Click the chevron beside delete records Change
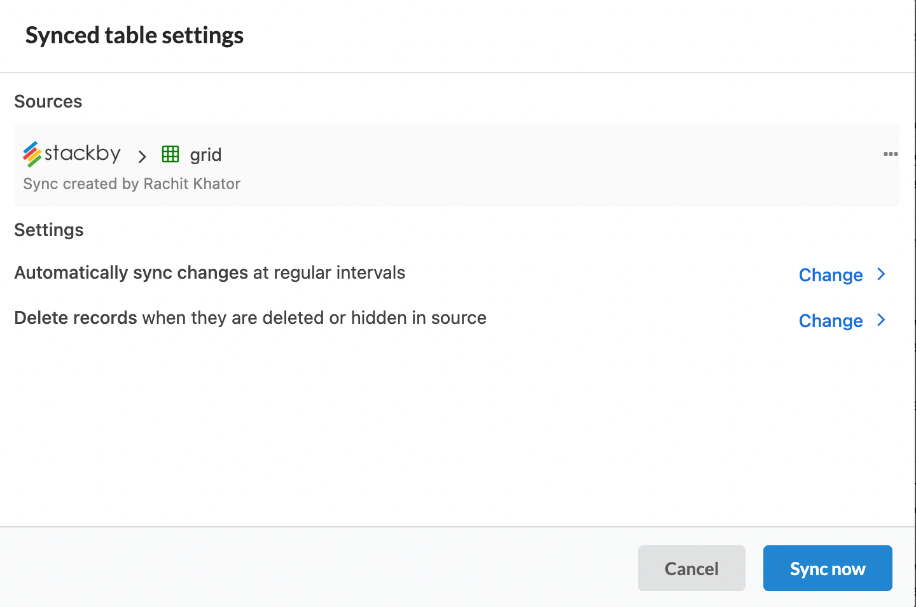The image size is (916, 607). tap(881, 320)
